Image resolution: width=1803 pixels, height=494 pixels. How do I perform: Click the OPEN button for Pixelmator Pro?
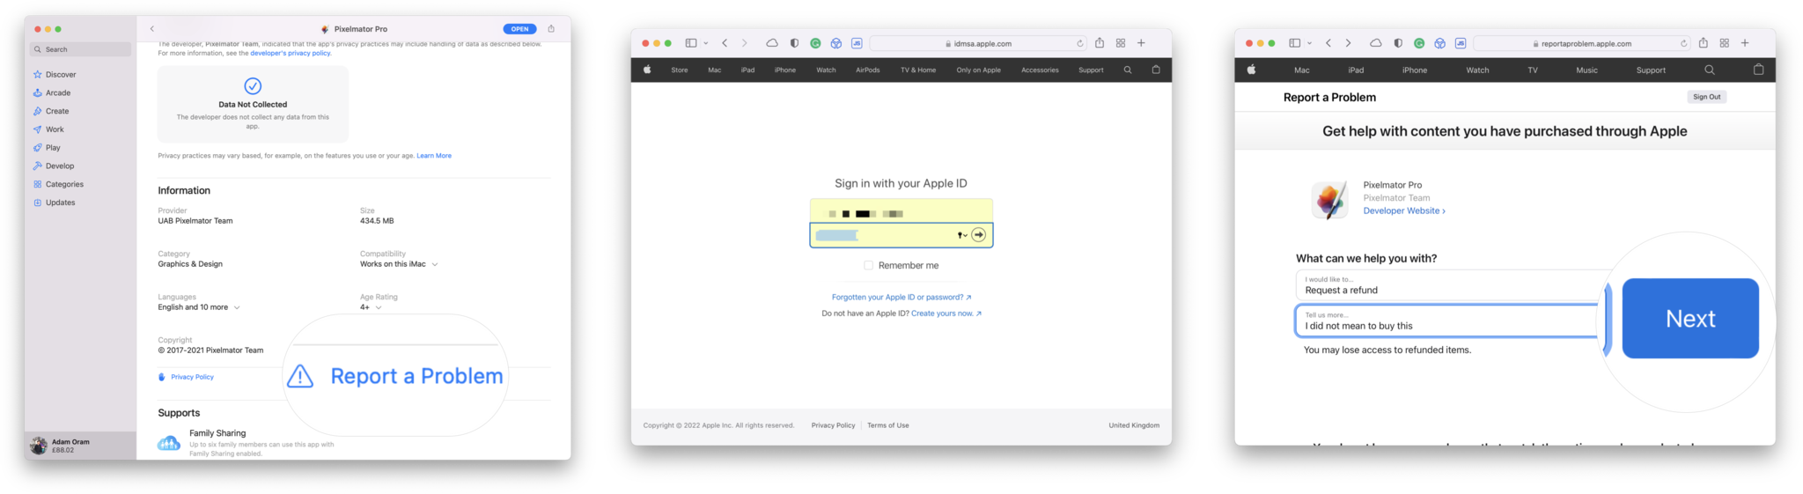coord(520,29)
